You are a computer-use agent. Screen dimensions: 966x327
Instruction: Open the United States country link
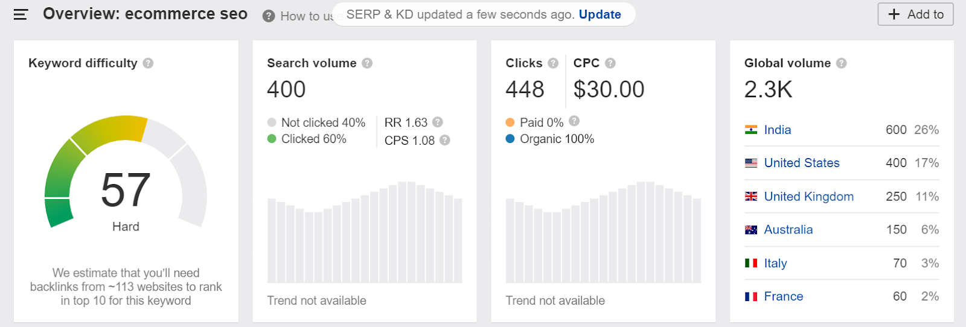tap(801, 163)
